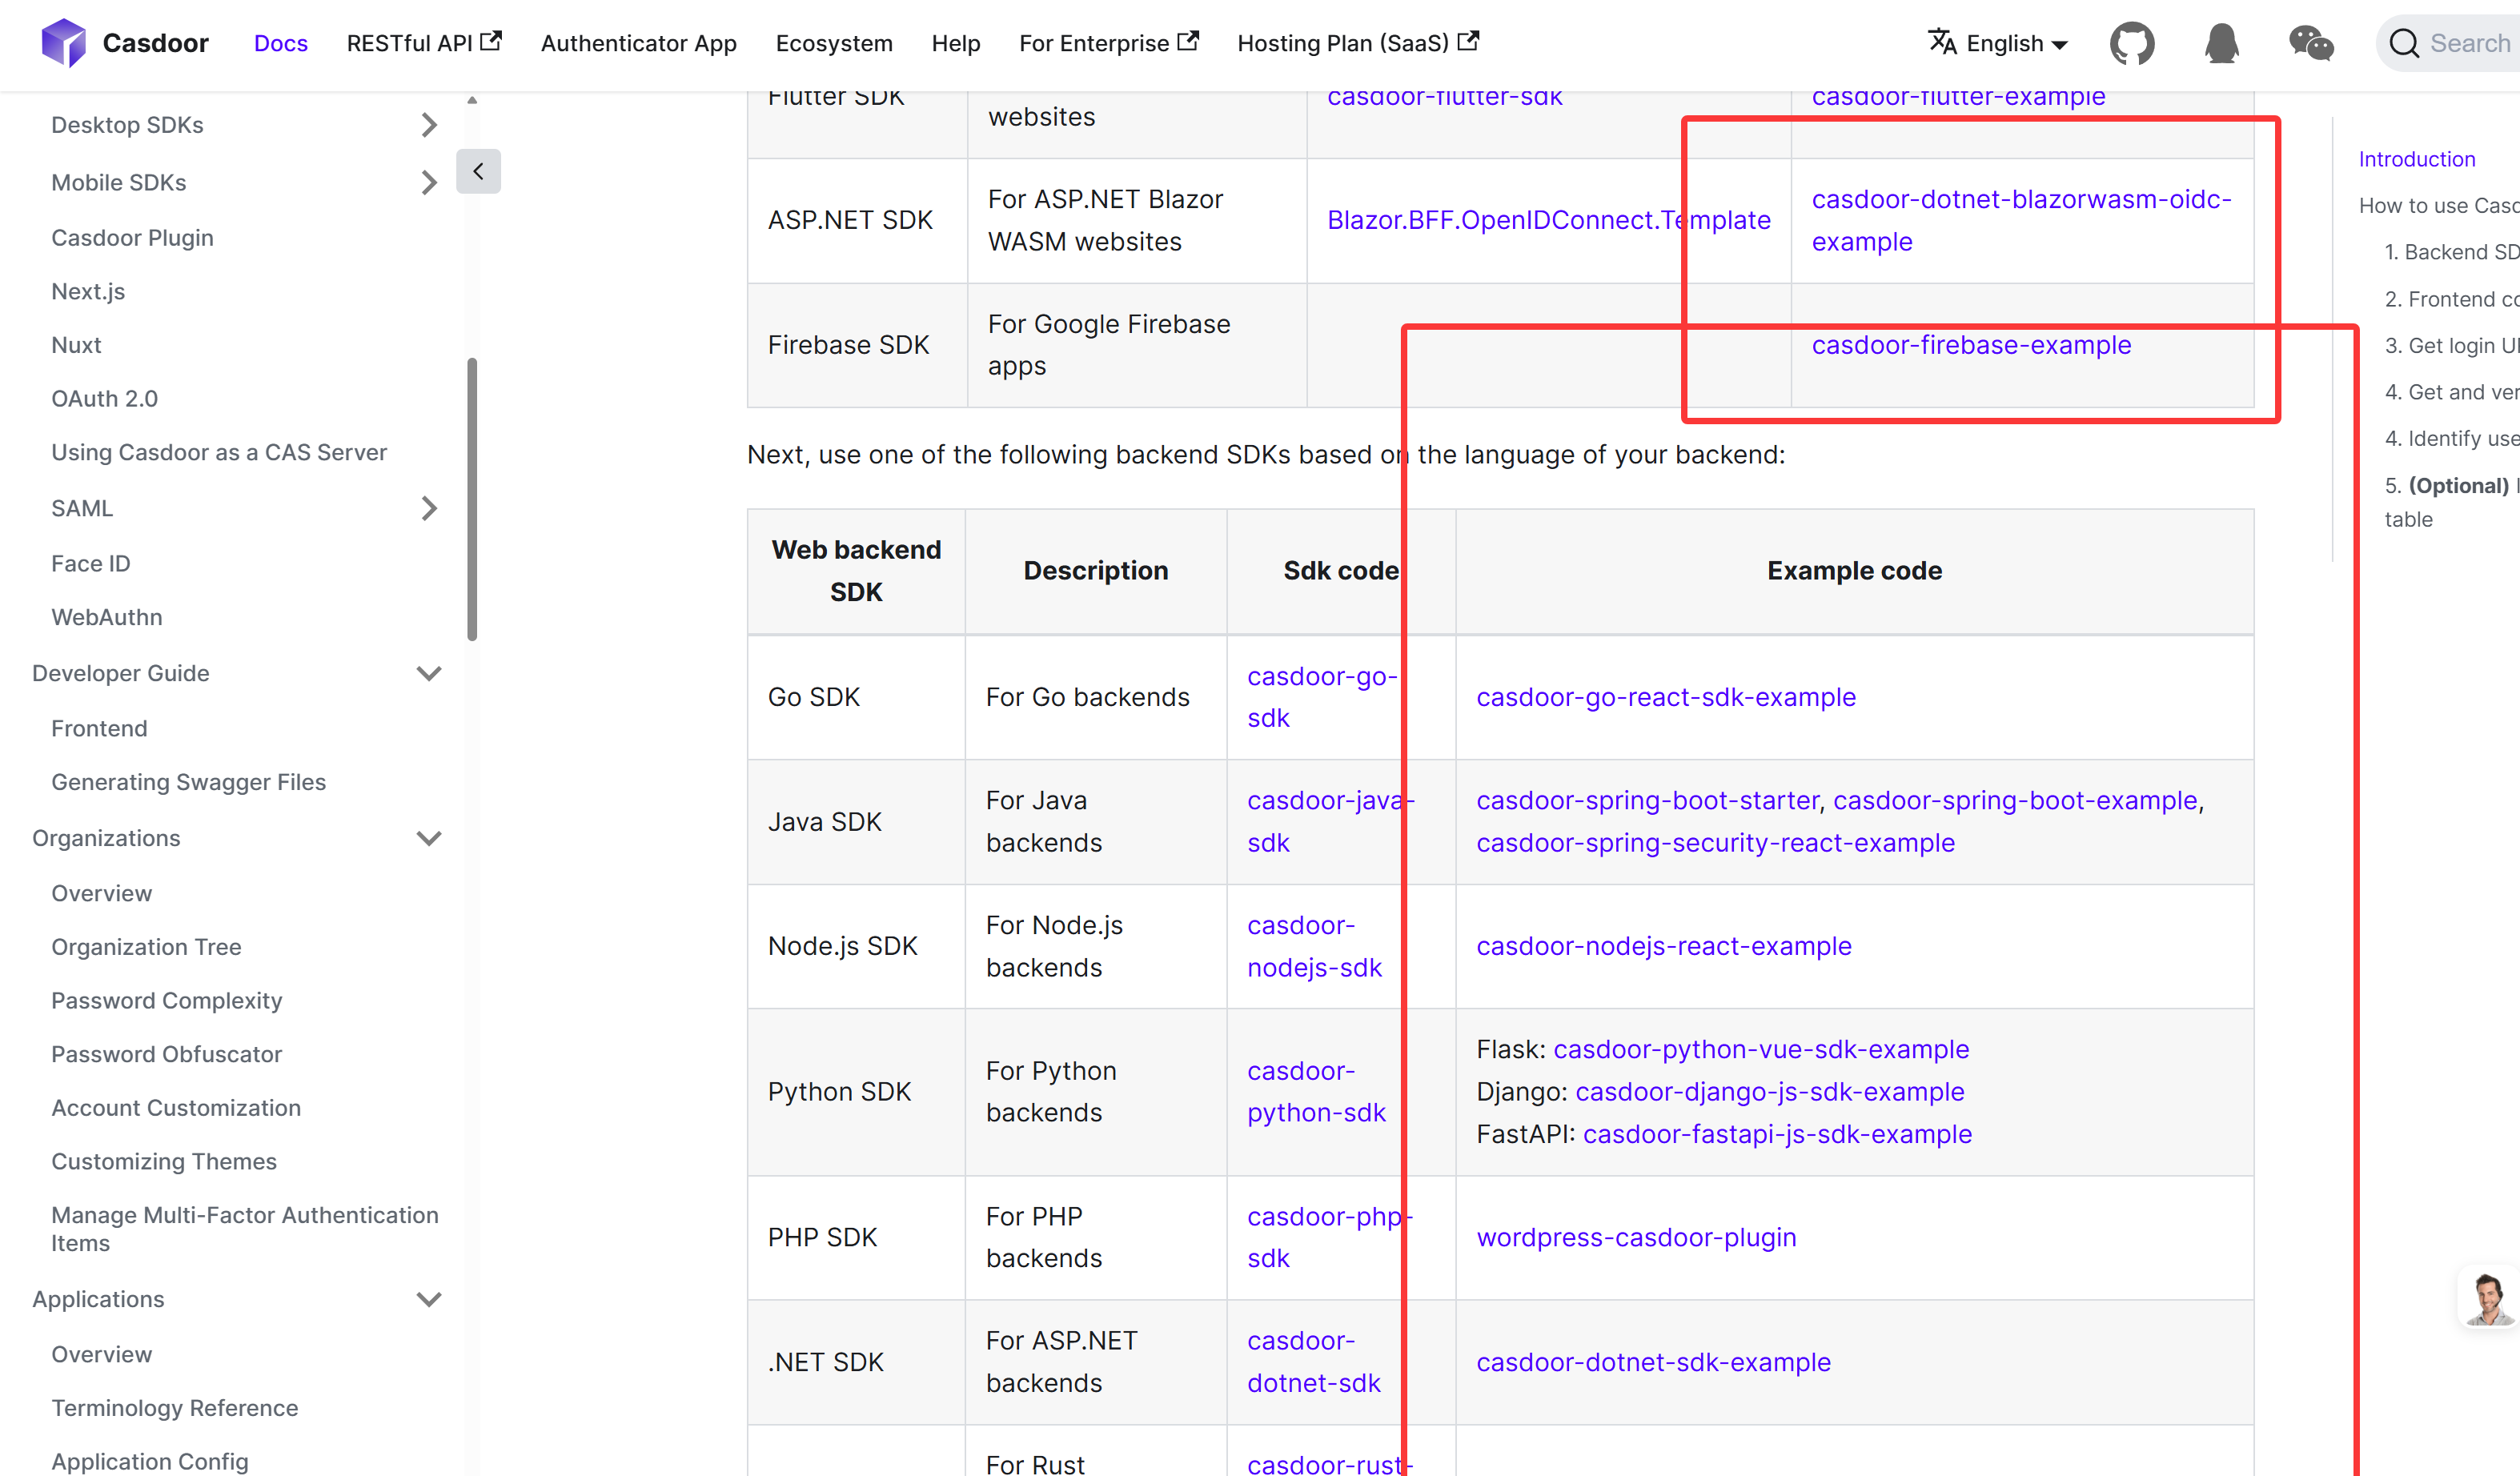Viewport: 2520px width, 1476px height.
Task: Open Casdoor Plugin sidebar page
Action: click(x=132, y=238)
